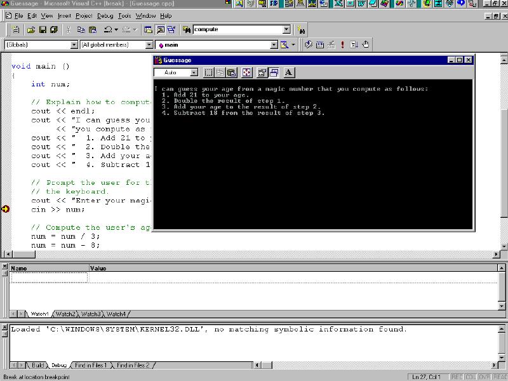
Task: Open the WizardBar actions dropdown arrow
Action: [293, 44]
